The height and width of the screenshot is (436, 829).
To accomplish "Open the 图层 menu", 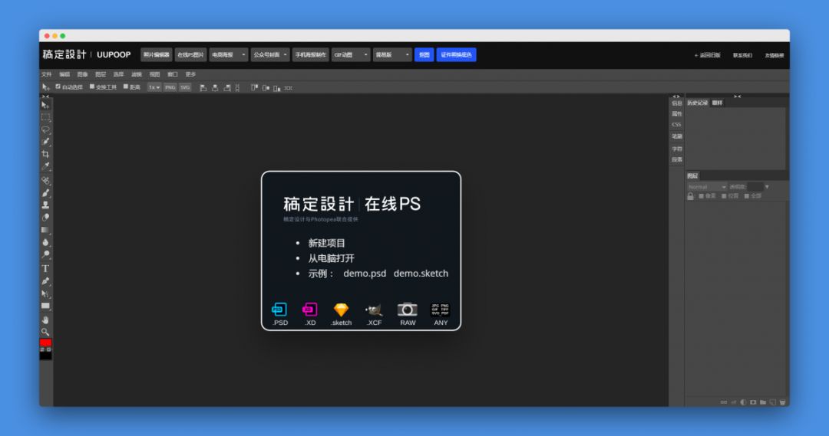I will click(x=101, y=74).
